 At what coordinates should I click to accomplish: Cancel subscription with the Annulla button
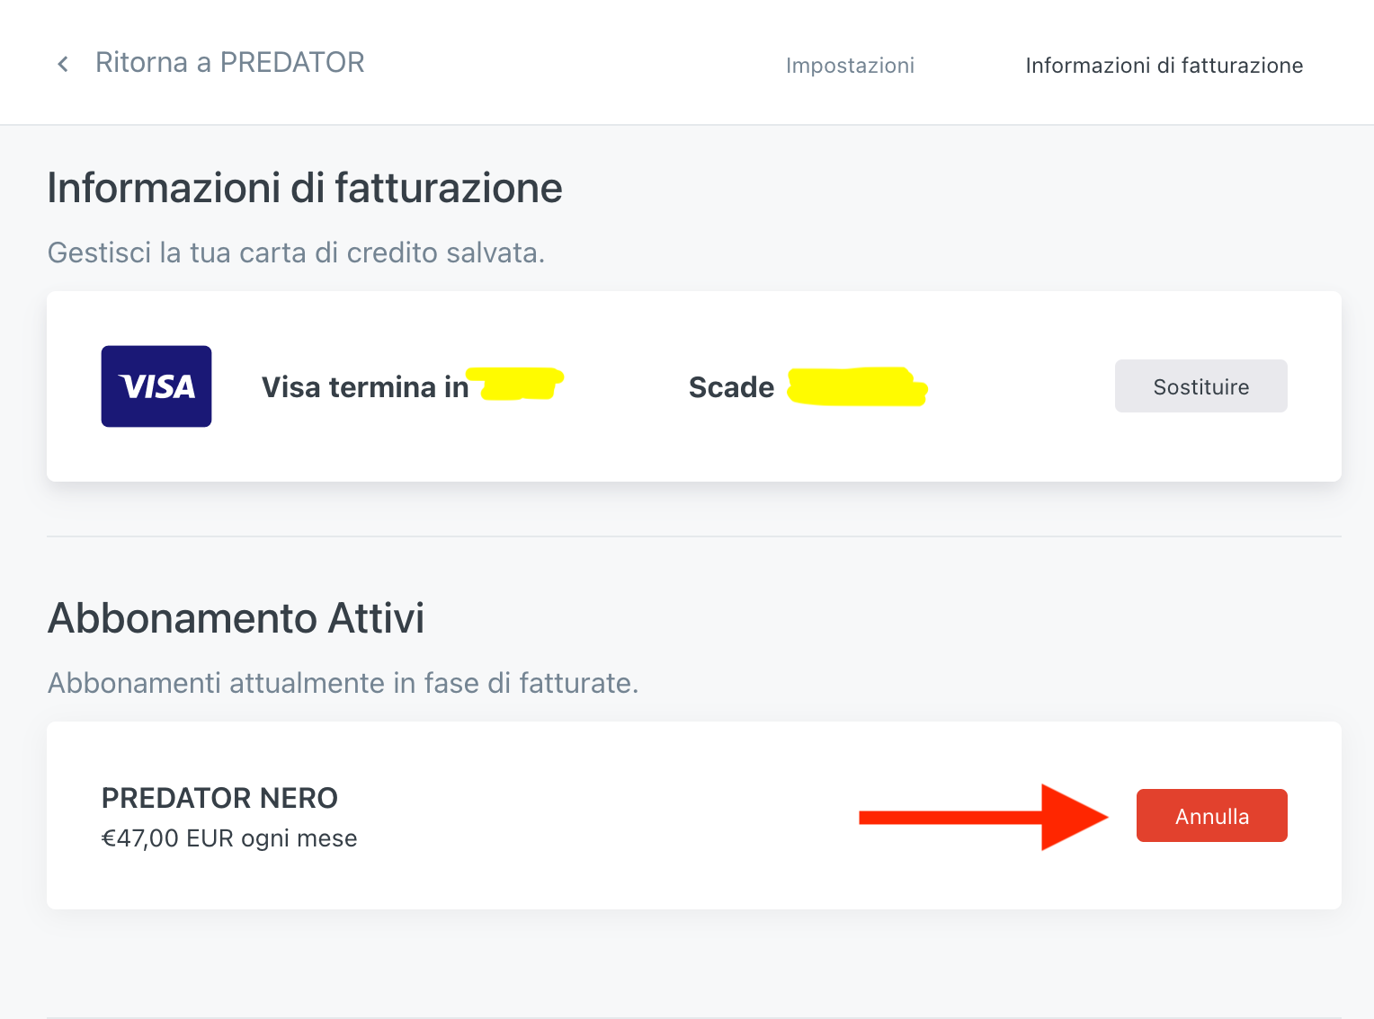coord(1211,816)
